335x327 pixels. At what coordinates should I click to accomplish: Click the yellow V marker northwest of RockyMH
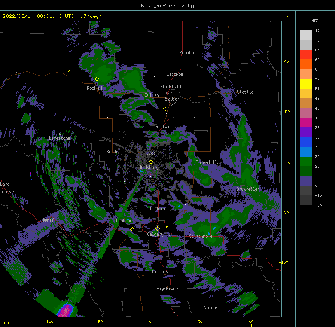(68, 71)
